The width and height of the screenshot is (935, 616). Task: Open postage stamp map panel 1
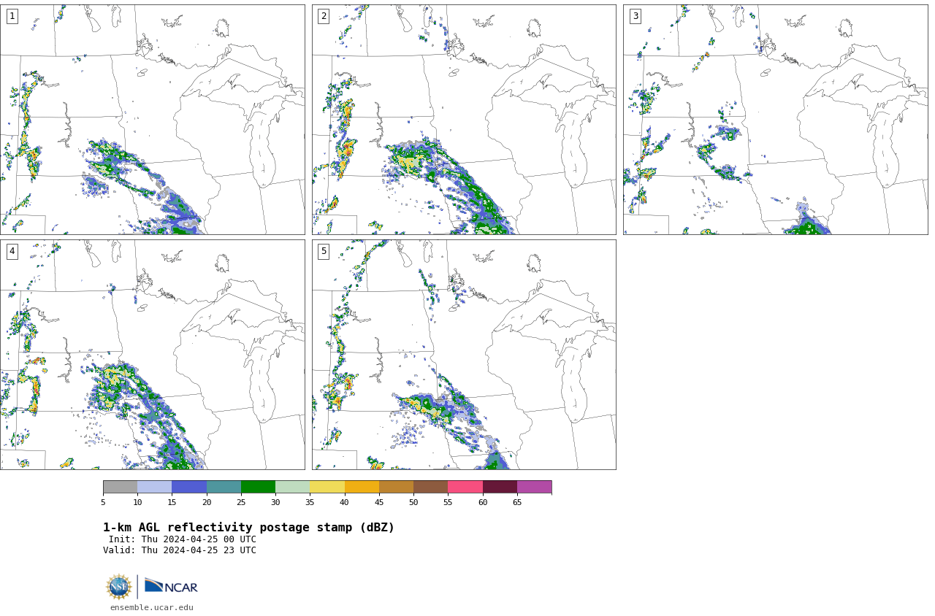152,120
